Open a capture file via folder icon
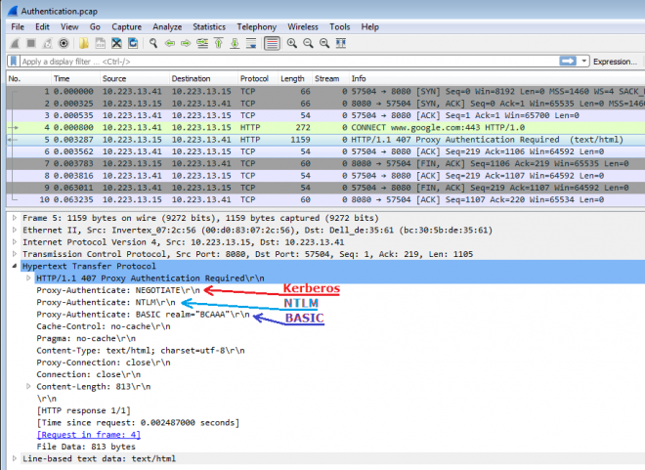The height and width of the screenshot is (470, 645). 83,43
